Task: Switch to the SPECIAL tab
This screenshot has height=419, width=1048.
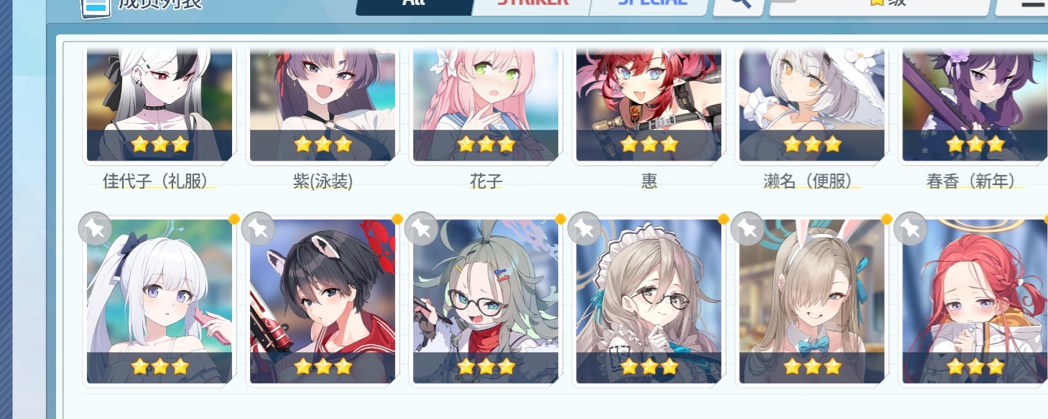Action: pos(651,4)
